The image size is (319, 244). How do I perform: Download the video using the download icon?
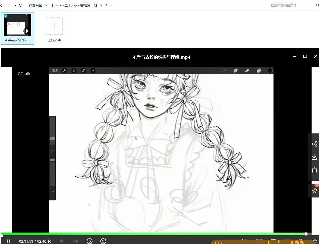point(314,157)
